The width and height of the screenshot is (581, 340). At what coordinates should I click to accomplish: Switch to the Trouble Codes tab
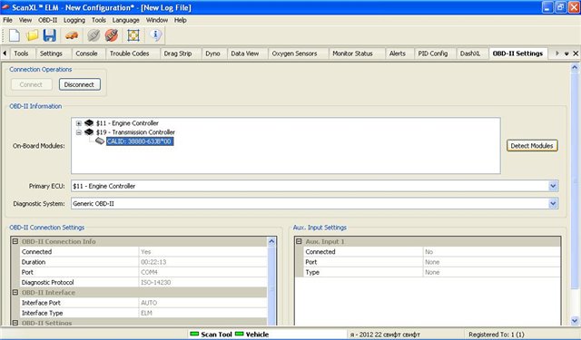click(129, 53)
